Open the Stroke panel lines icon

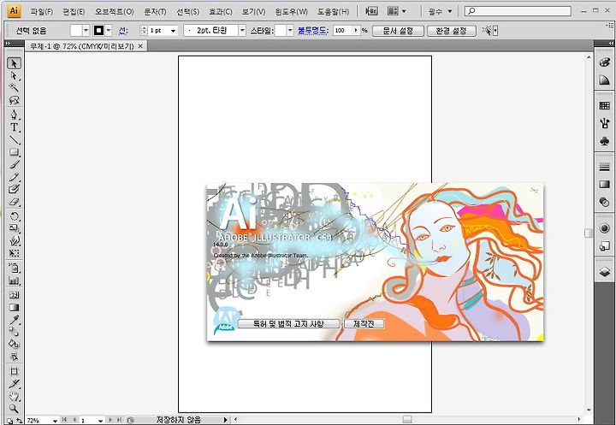click(605, 167)
